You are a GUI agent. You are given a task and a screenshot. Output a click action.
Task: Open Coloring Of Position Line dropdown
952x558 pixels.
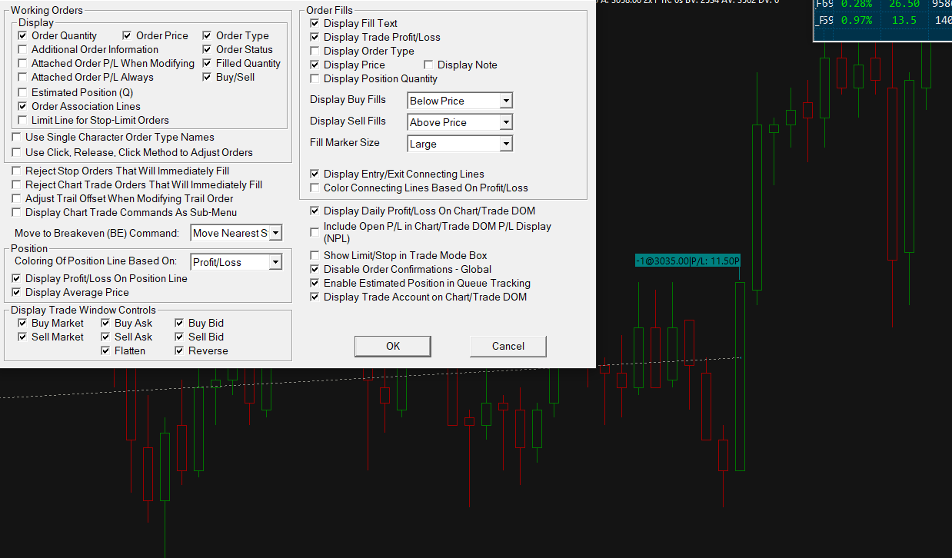[x=236, y=263]
